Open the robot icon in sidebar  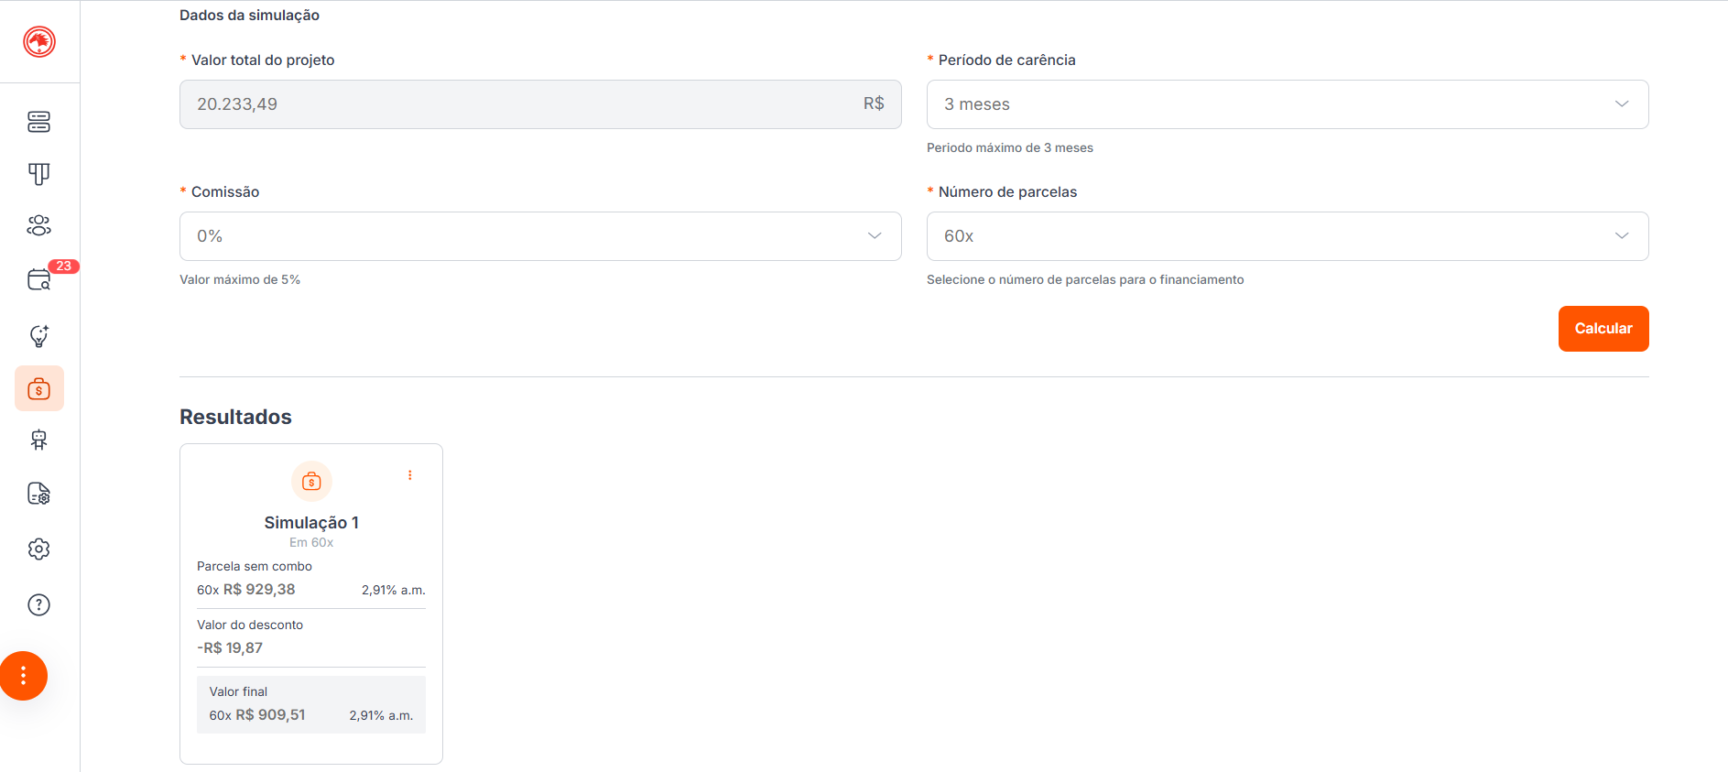point(38,440)
